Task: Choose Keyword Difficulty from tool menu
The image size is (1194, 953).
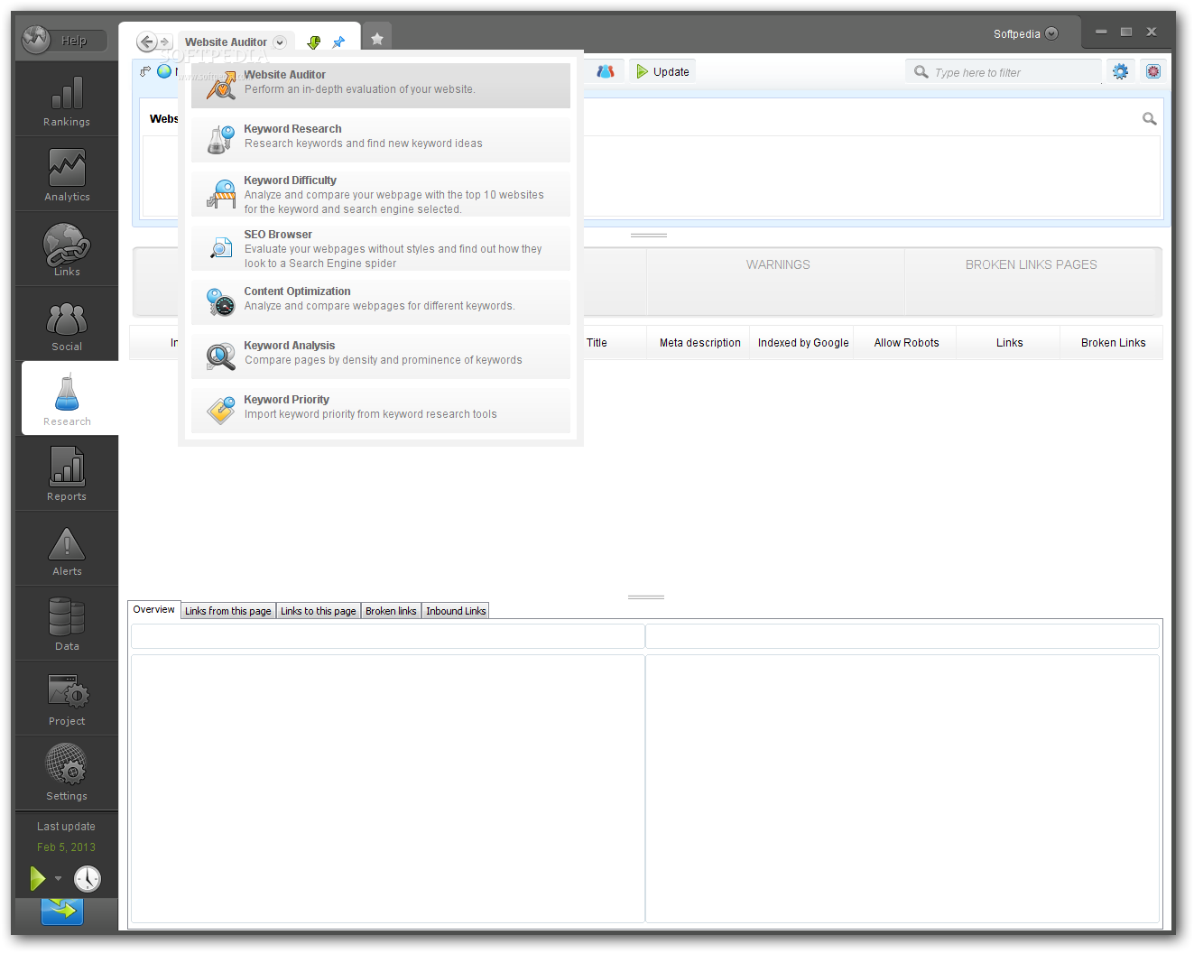Action: [381, 193]
